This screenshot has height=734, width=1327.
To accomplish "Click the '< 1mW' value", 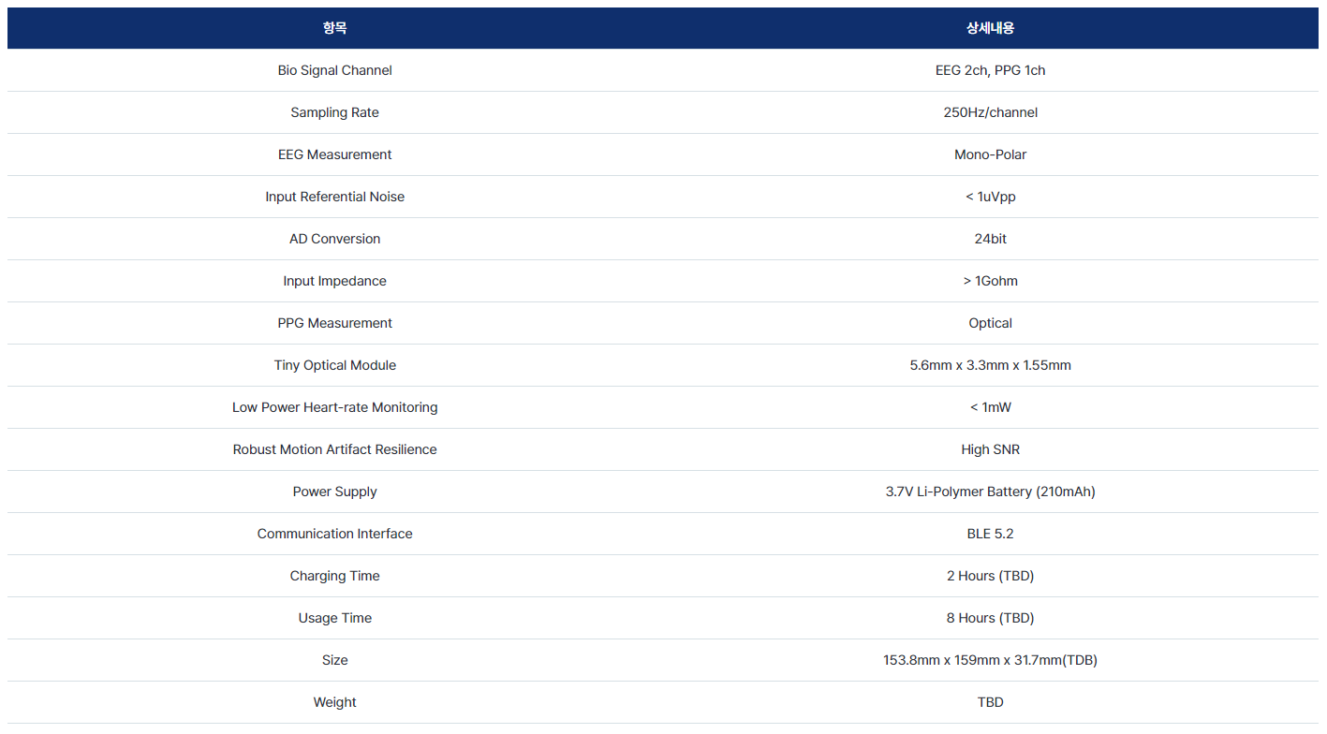I will click(x=990, y=407).
